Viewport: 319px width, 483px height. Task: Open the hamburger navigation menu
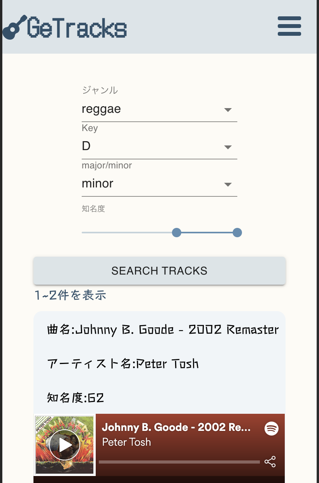point(289,26)
